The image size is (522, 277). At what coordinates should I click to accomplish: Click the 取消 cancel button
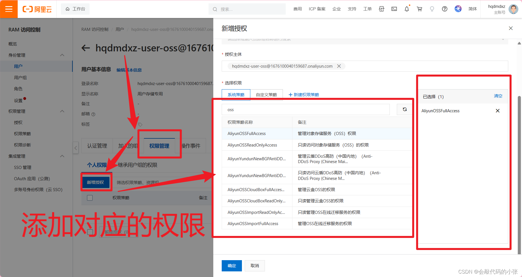pos(255,266)
